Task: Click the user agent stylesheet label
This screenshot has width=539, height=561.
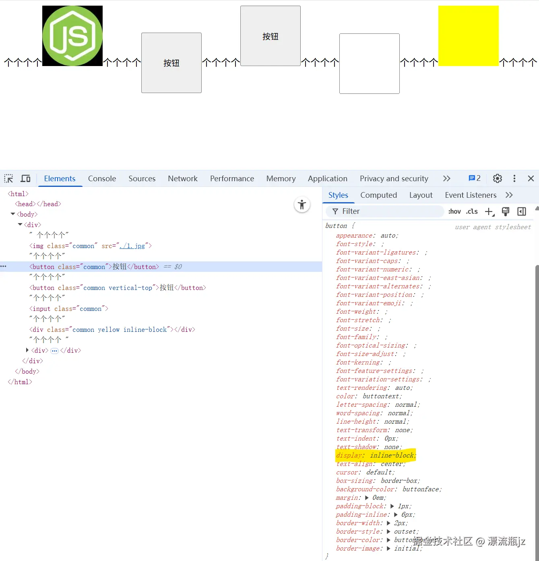Action: click(493, 227)
